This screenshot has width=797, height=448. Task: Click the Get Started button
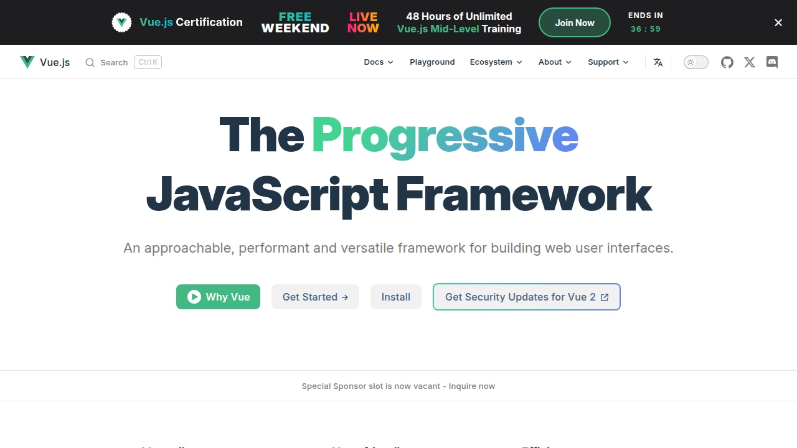coord(315,297)
